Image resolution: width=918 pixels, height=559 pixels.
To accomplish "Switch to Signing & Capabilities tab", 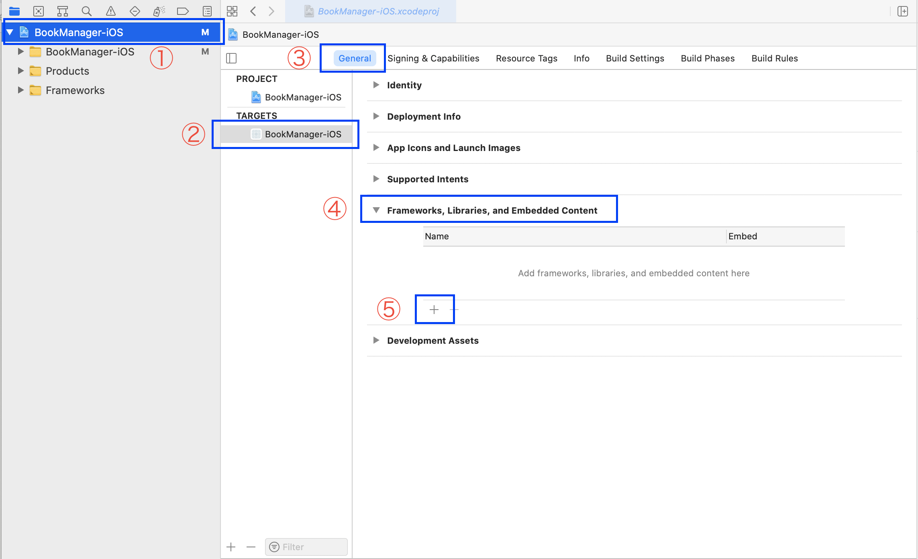I will click(433, 58).
